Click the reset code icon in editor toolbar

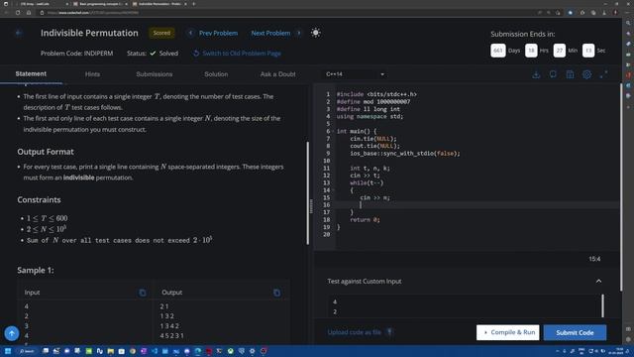553,74
